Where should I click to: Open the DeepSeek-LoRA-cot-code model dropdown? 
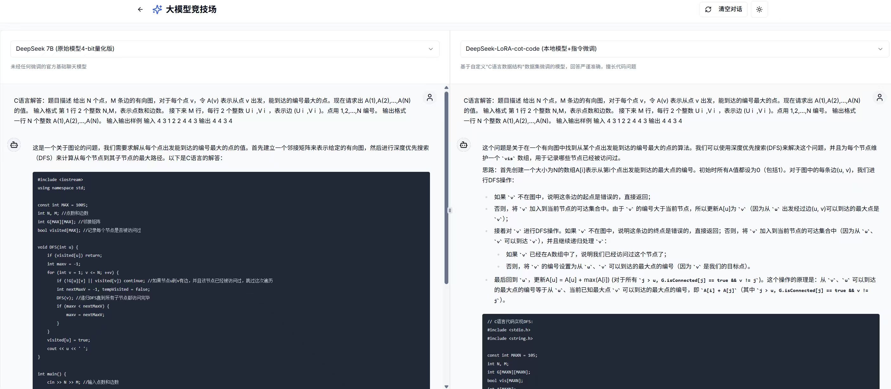(674, 49)
